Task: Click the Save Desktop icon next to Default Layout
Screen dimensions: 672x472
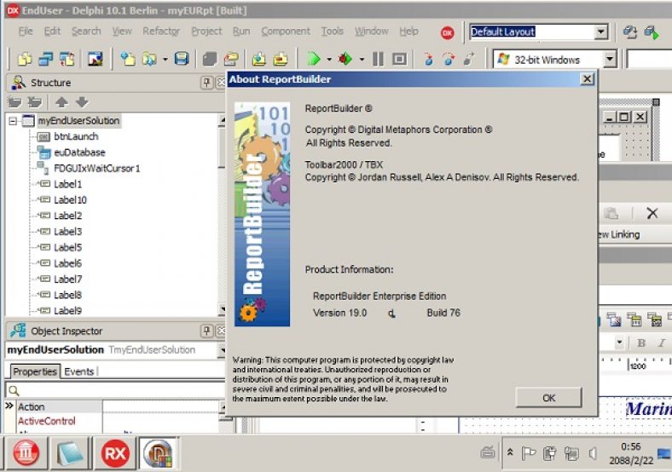Action: click(630, 32)
